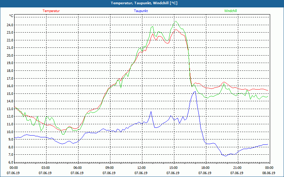Click the 08.06.19 date label
Viewport: 284px width, 177px height.
(x=269, y=173)
